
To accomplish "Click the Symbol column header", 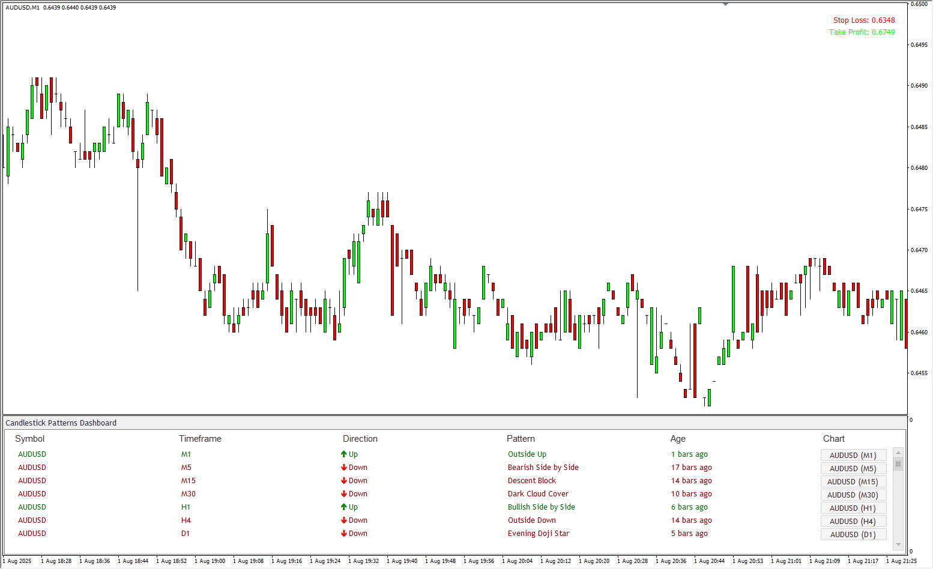I will tap(30, 439).
